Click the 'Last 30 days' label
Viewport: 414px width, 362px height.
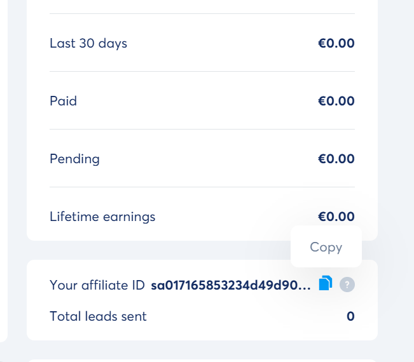click(88, 43)
